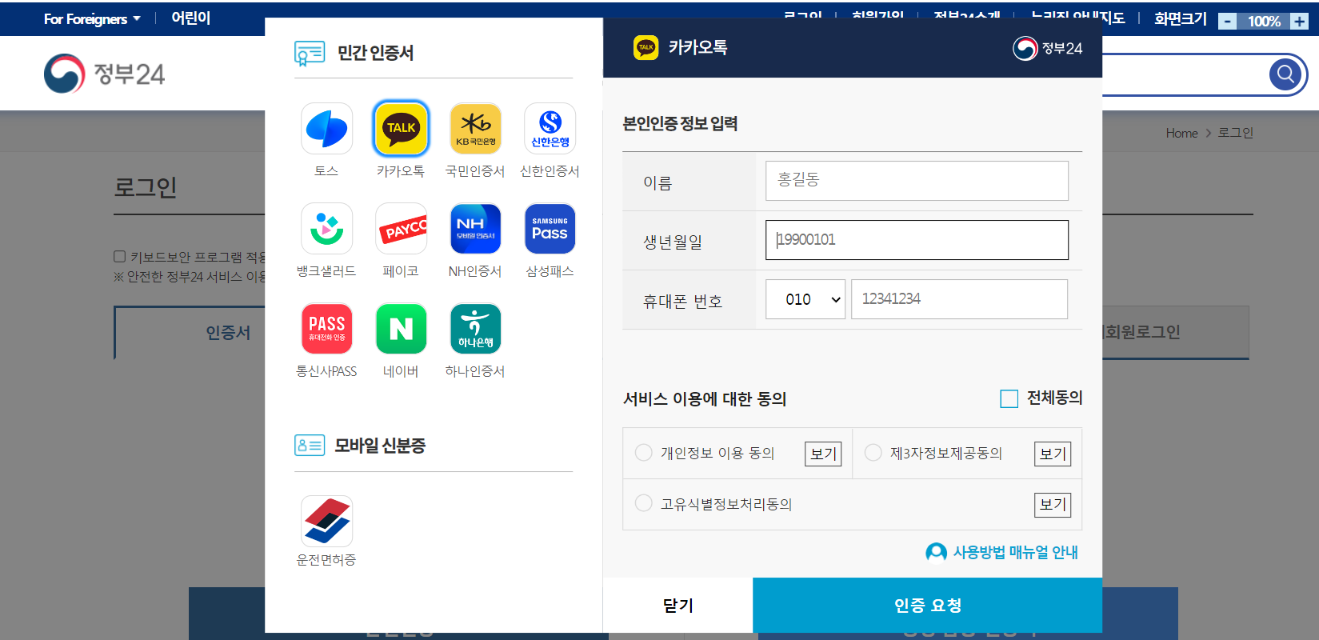
Task: Click the Home breadcrumb link
Action: point(1181,133)
